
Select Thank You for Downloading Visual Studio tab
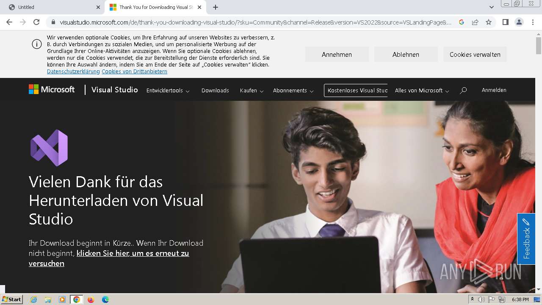pyautogui.click(x=155, y=7)
